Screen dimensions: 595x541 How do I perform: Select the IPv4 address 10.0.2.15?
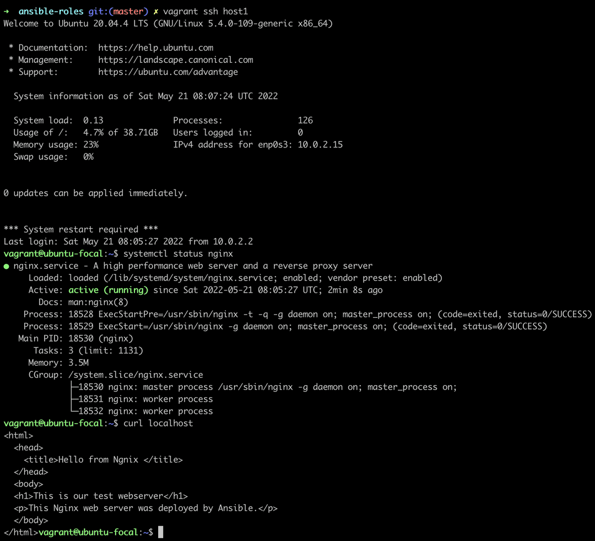(x=320, y=144)
